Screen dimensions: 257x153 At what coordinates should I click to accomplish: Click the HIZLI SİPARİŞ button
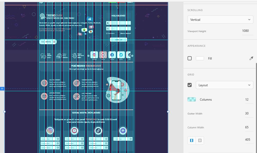[48, 42]
